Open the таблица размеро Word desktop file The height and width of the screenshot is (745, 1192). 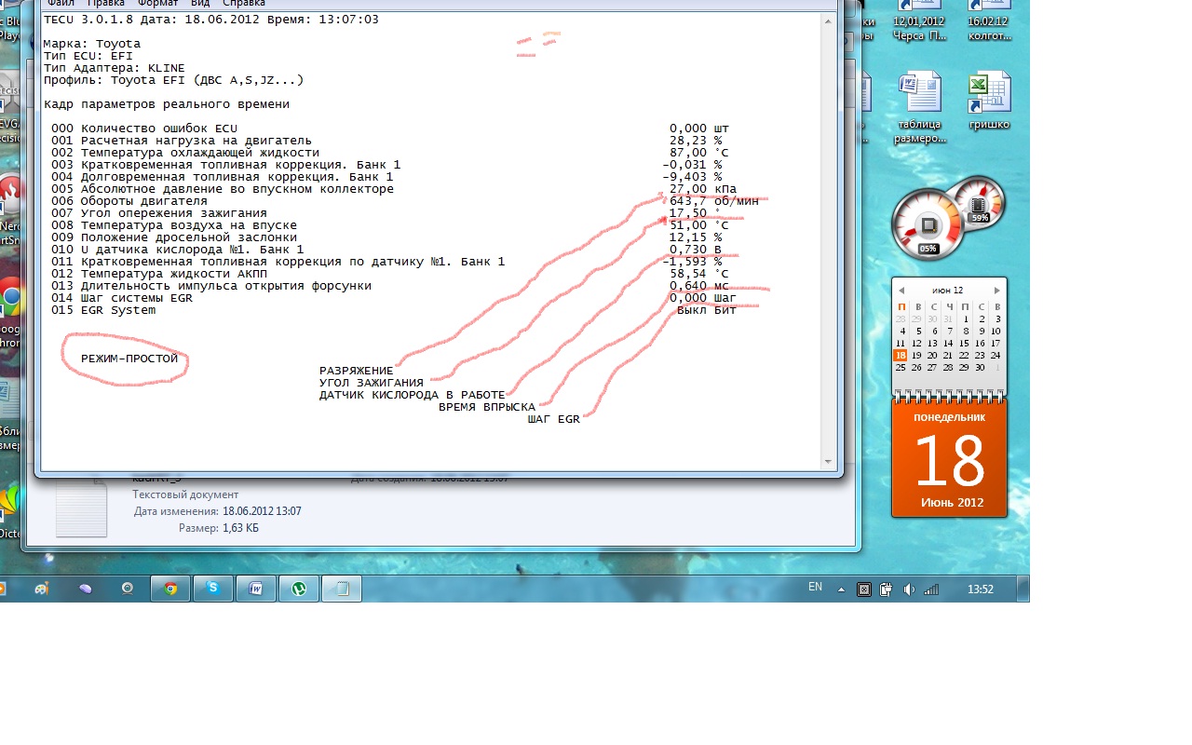(919, 107)
